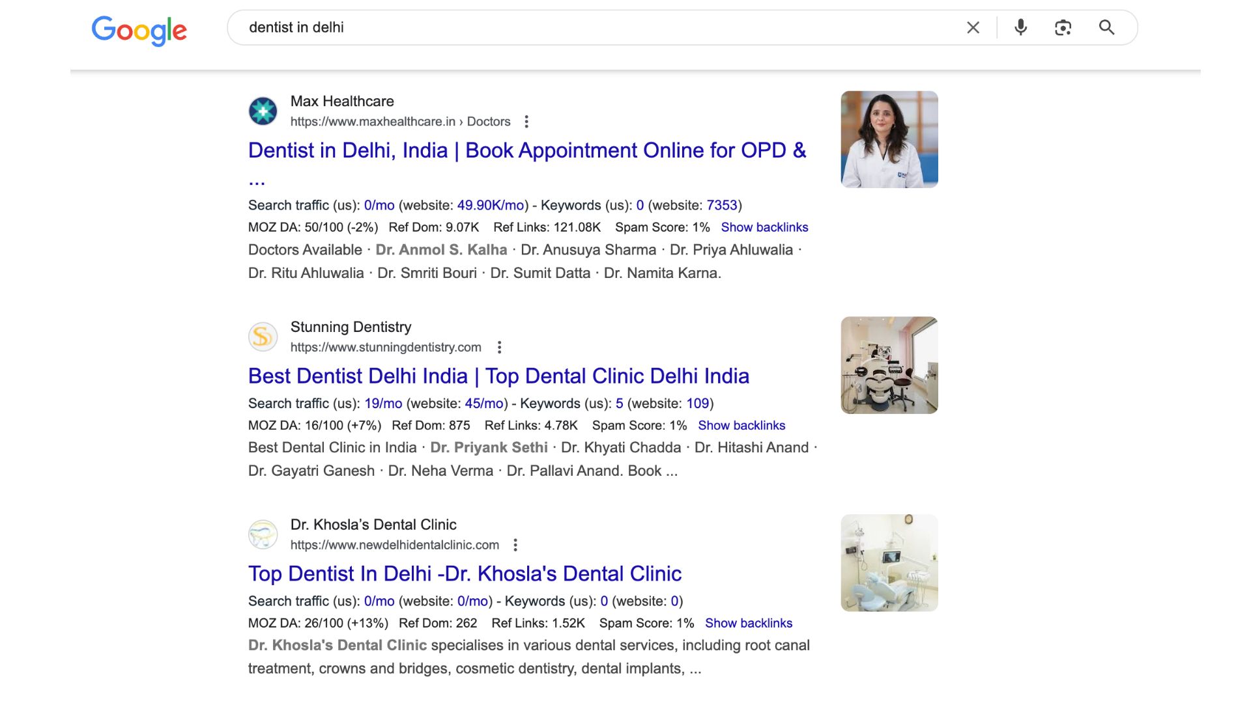The width and height of the screenshot is (1251, 703).
Task: Click the https://www.maxhealthcare.in URL text
Action: [x=373, y=122]
